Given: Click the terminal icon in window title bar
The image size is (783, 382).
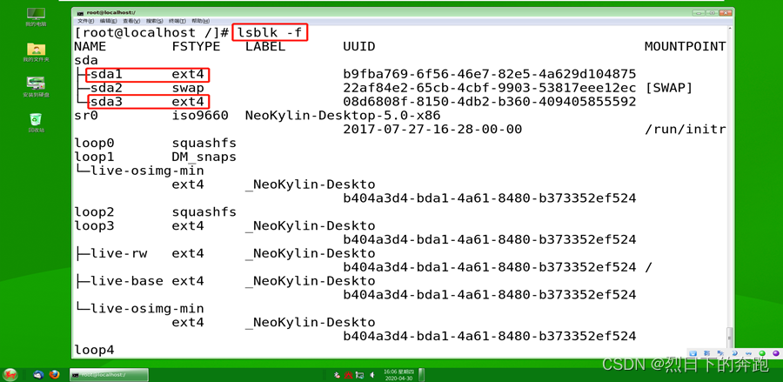Looking at the screenshot, I should click(x=80, y=12).
